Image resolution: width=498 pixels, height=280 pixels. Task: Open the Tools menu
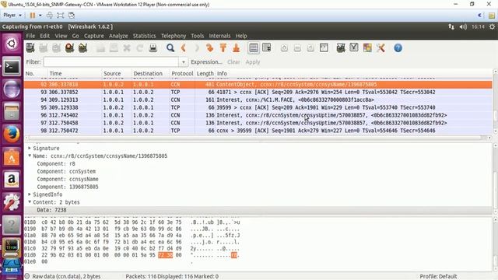tap(197, 36)
